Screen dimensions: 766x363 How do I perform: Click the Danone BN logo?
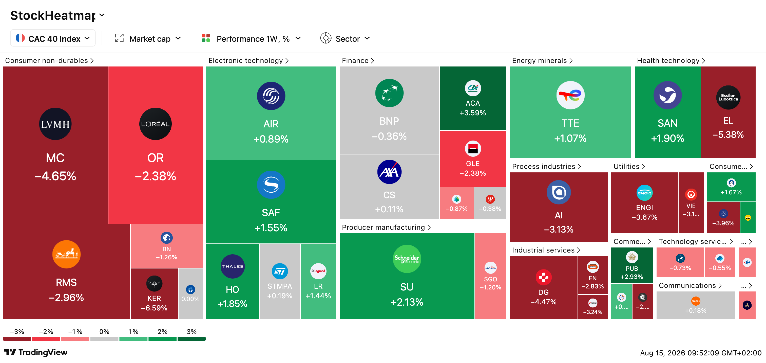tap(166, 238)
